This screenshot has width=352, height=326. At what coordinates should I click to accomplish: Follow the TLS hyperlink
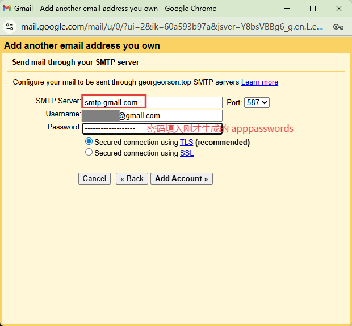tap(186, 143)
